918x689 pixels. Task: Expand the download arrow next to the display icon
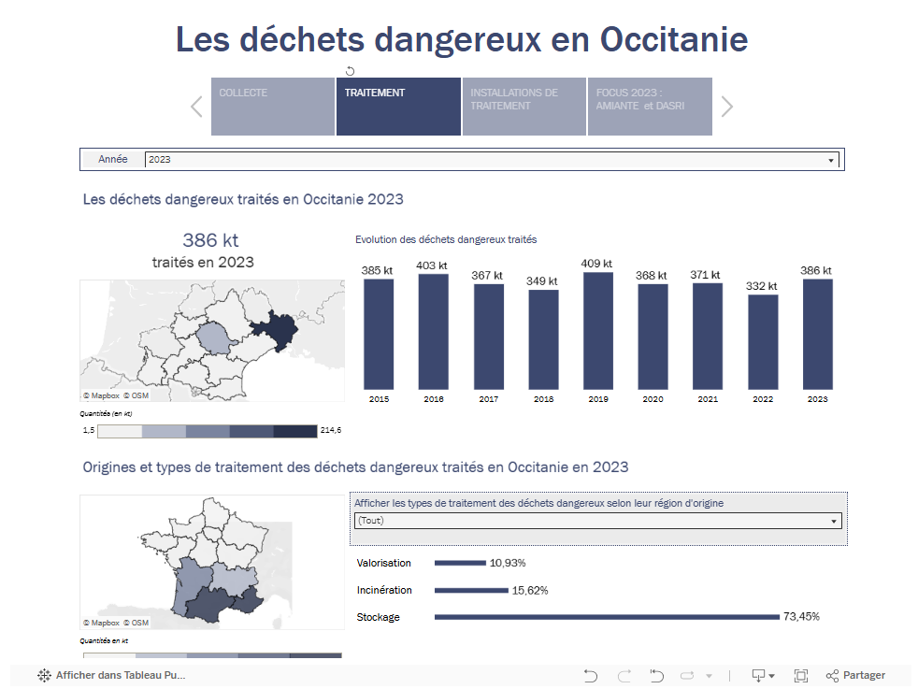tap(772, 675)
